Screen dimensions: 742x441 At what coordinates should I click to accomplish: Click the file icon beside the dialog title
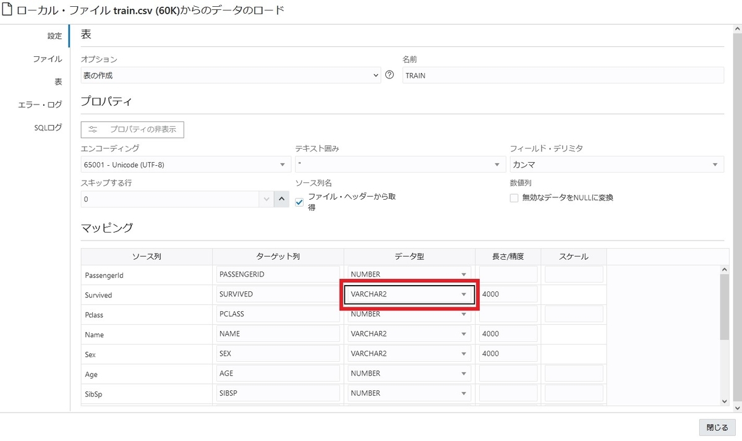(7, 11)
